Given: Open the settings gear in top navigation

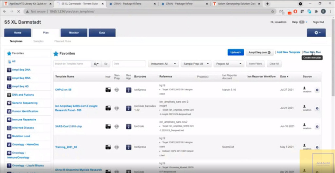Looking at the screenshot, I should point(316,33).
